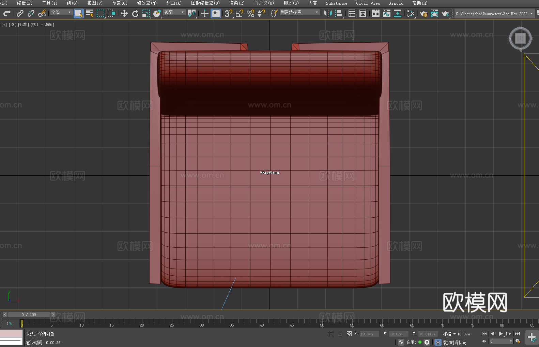The image size is (539, 347).
Task: Open the 帮助(H) menu
Action: [420, 3]
